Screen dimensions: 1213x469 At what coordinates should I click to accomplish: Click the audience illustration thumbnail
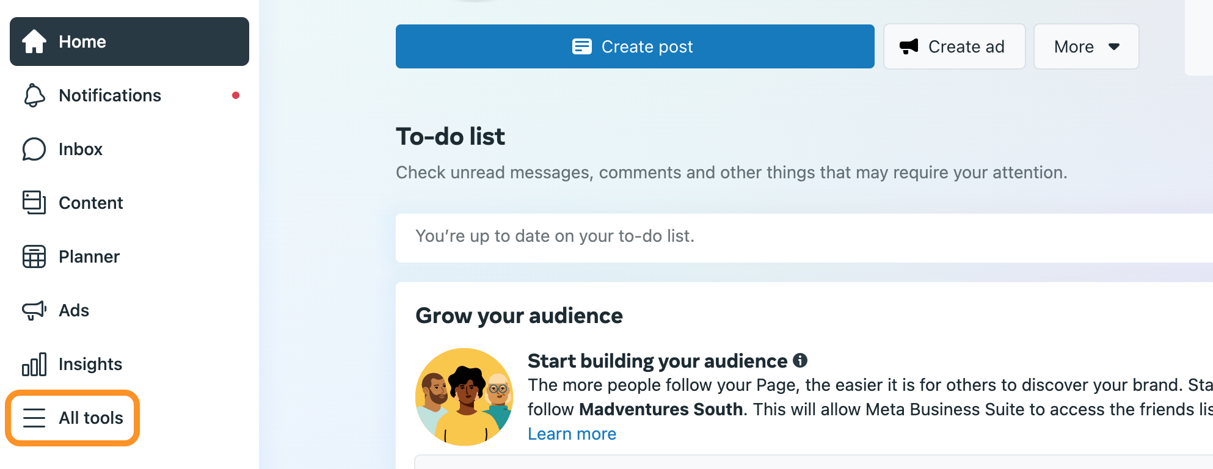464,397
